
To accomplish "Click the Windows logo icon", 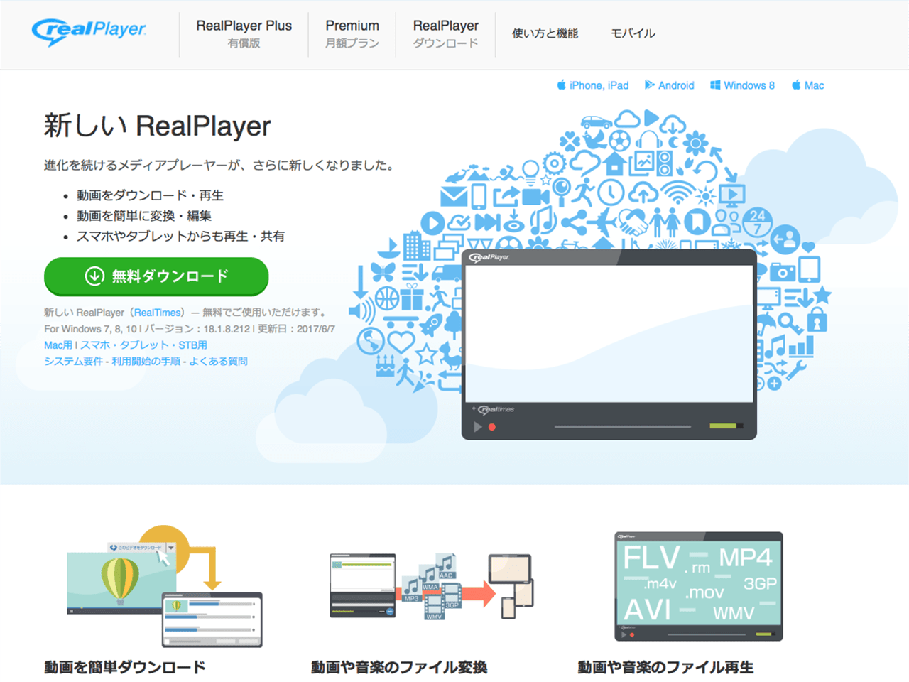I will (715, 85).
